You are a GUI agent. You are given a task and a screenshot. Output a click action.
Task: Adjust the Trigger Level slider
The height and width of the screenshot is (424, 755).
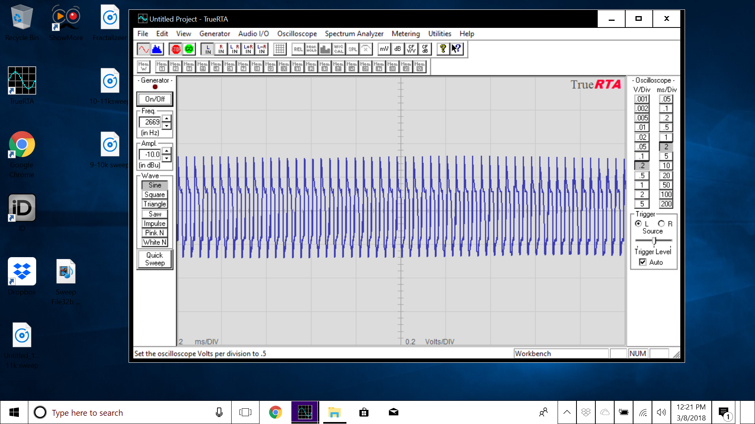point(654,241)
